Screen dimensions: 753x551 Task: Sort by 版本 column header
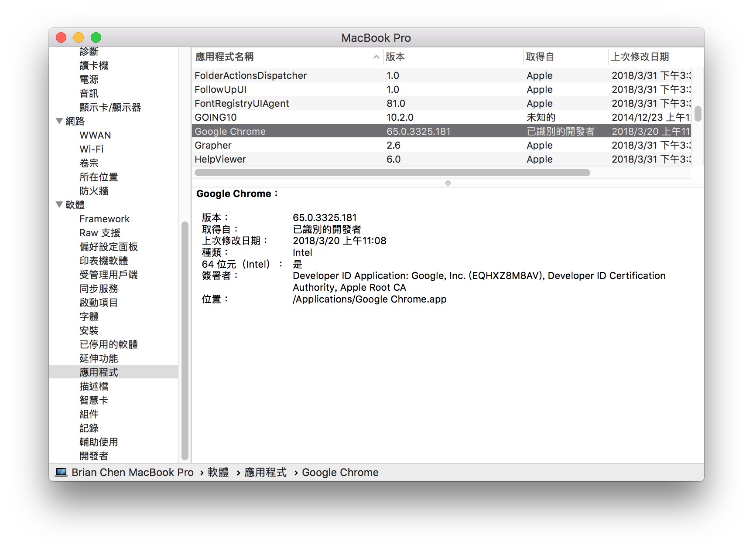[453, 57]
